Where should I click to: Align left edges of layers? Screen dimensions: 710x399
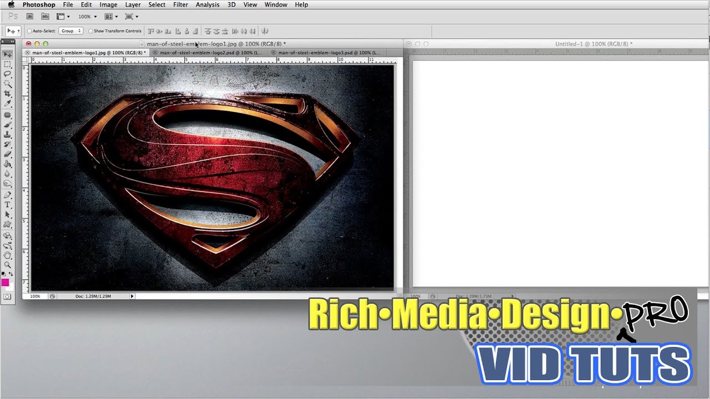pos(177,31)
